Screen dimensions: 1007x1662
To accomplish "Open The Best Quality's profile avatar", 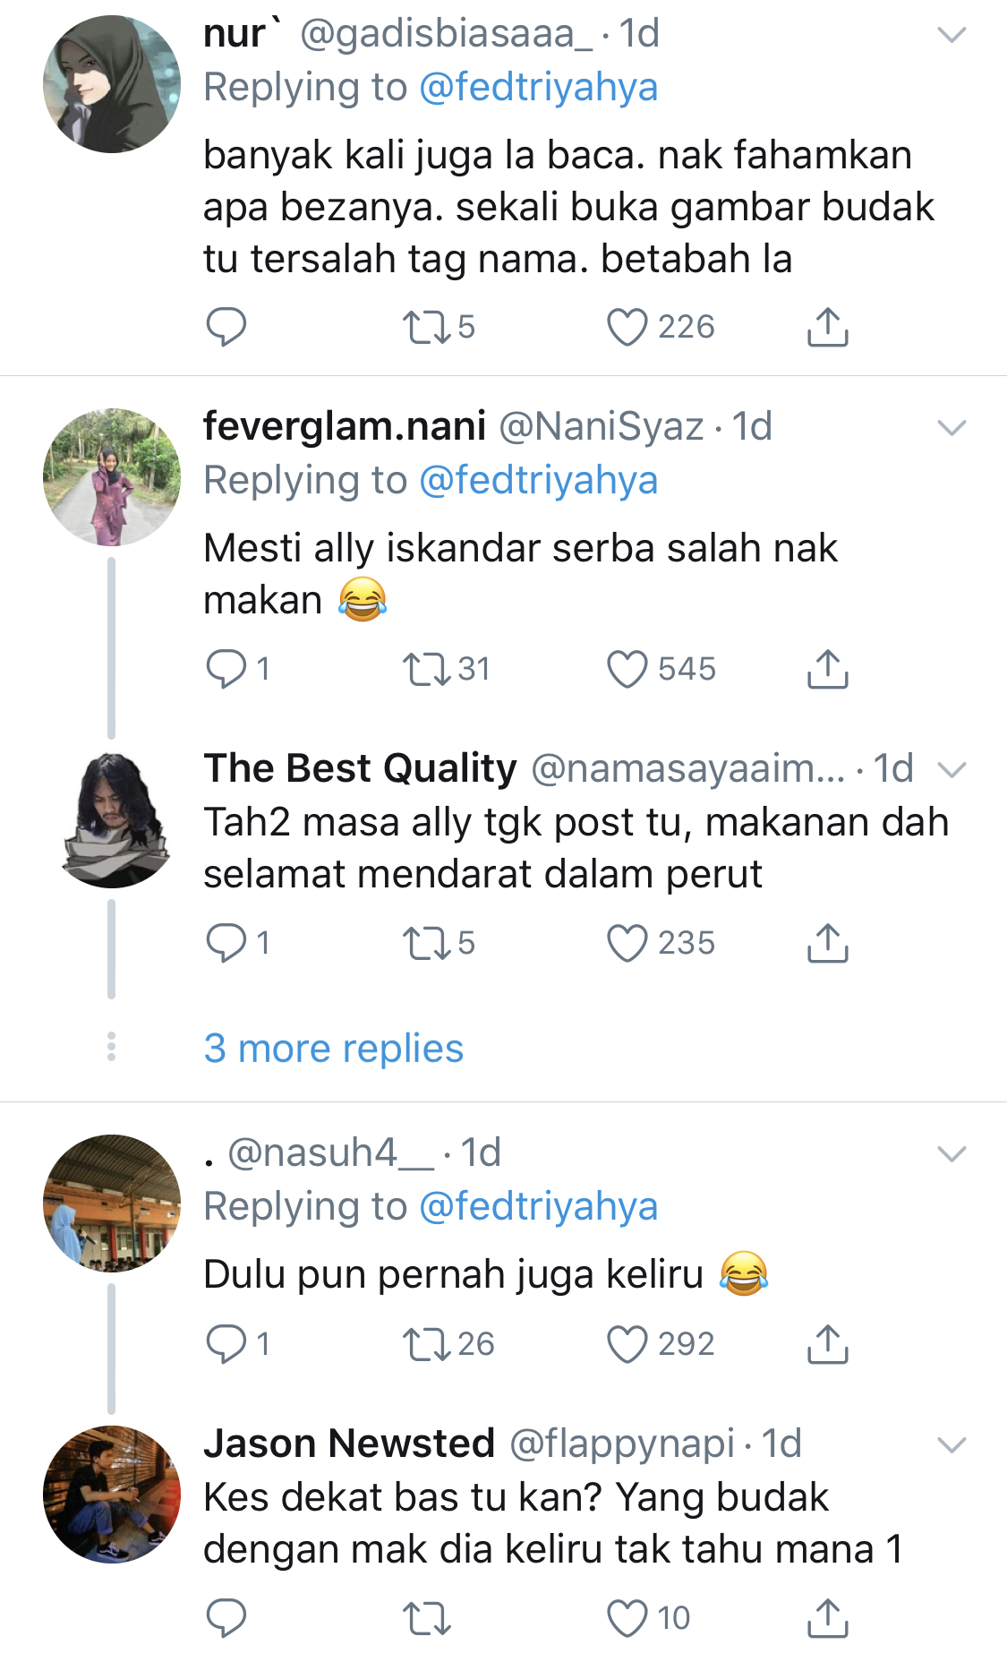I will tap(112, 820).
